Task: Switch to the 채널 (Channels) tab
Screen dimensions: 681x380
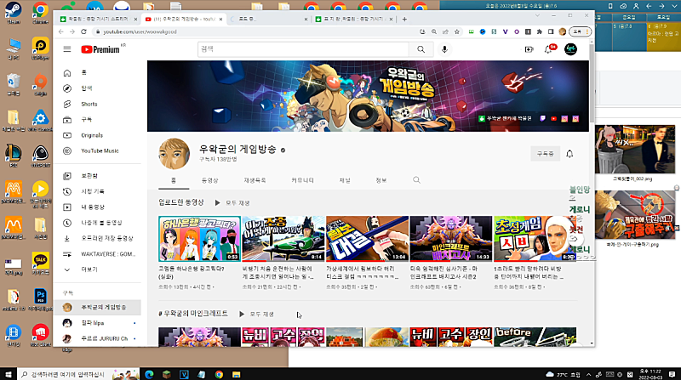Action: point(345,180)
